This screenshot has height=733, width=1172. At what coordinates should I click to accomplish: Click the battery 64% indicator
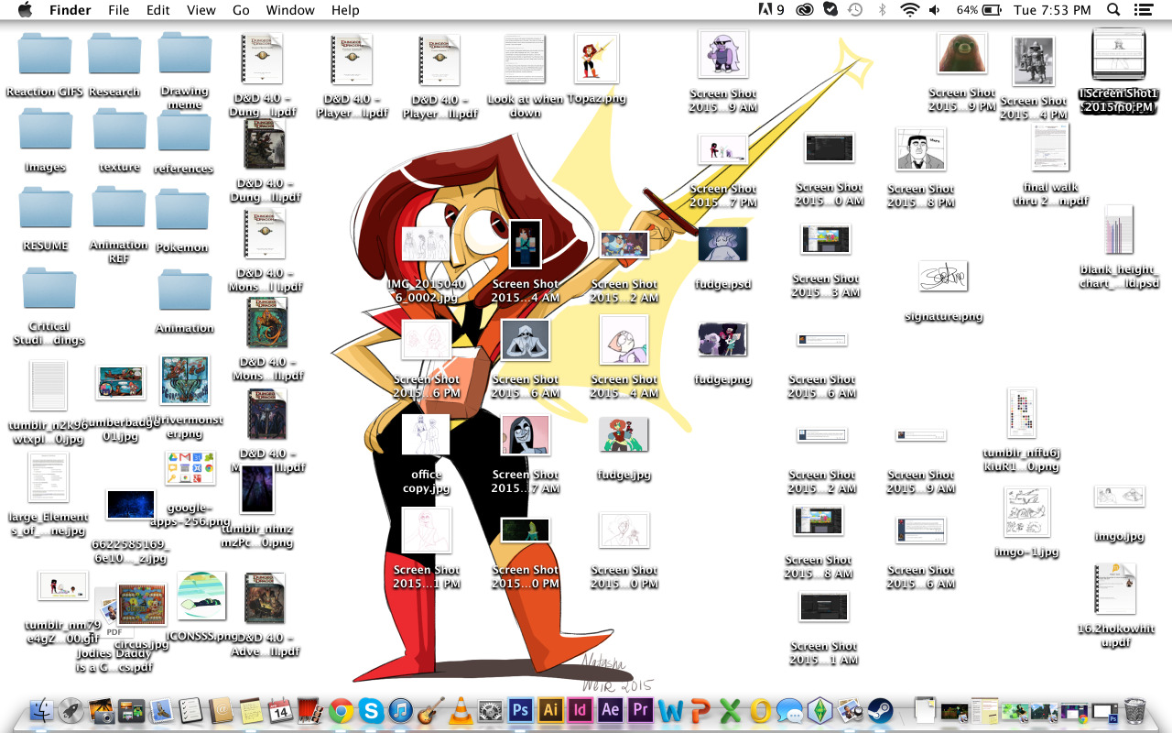click(x=980, y=10)
